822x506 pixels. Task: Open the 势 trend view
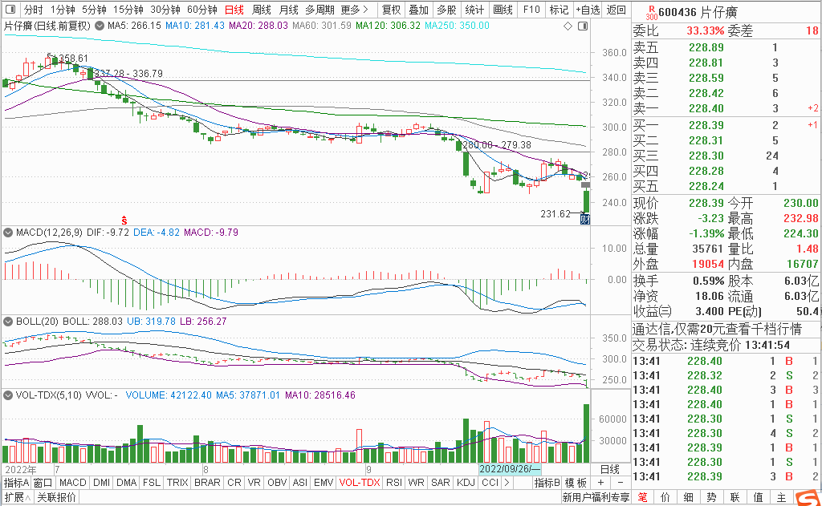[711, 497]
